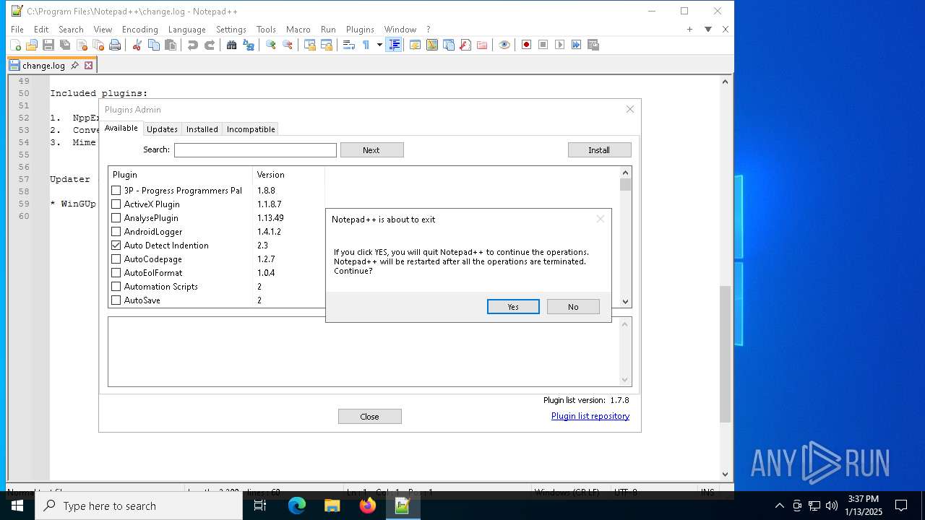Click the Word wrap toolbar icon

pyautogui.click(x=348, y=45)
